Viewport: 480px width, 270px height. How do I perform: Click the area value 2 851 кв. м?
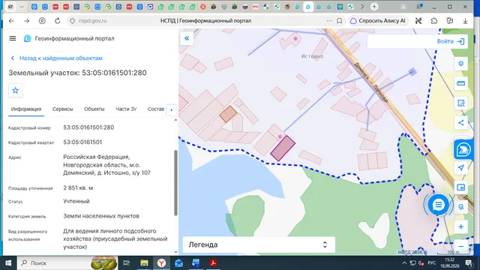[x=78, y=187]
